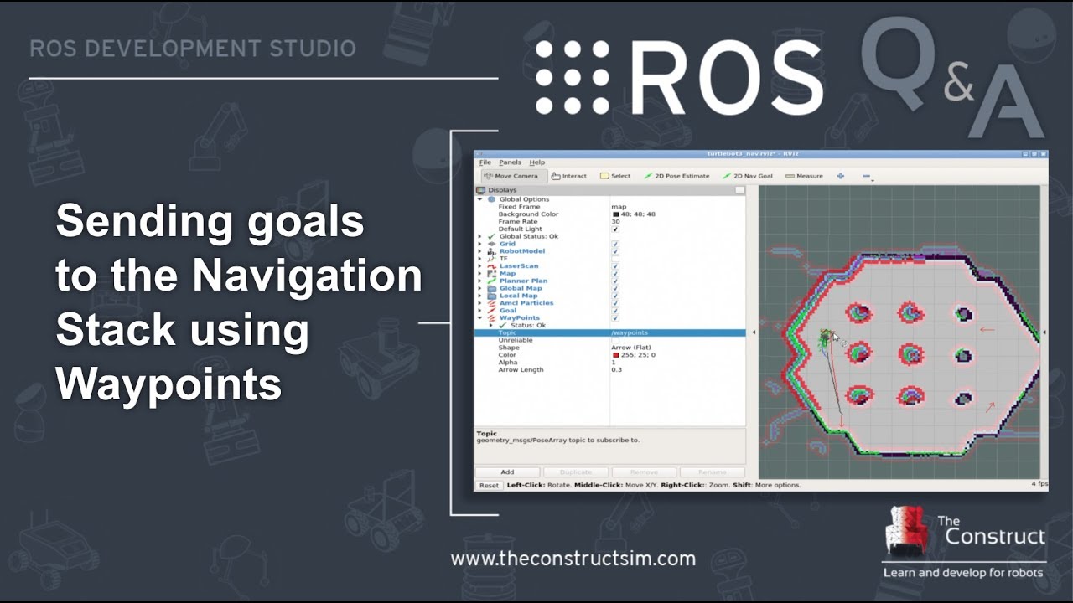
Task: Choose the Select tool in toolbar
Action: coord(615,176)
